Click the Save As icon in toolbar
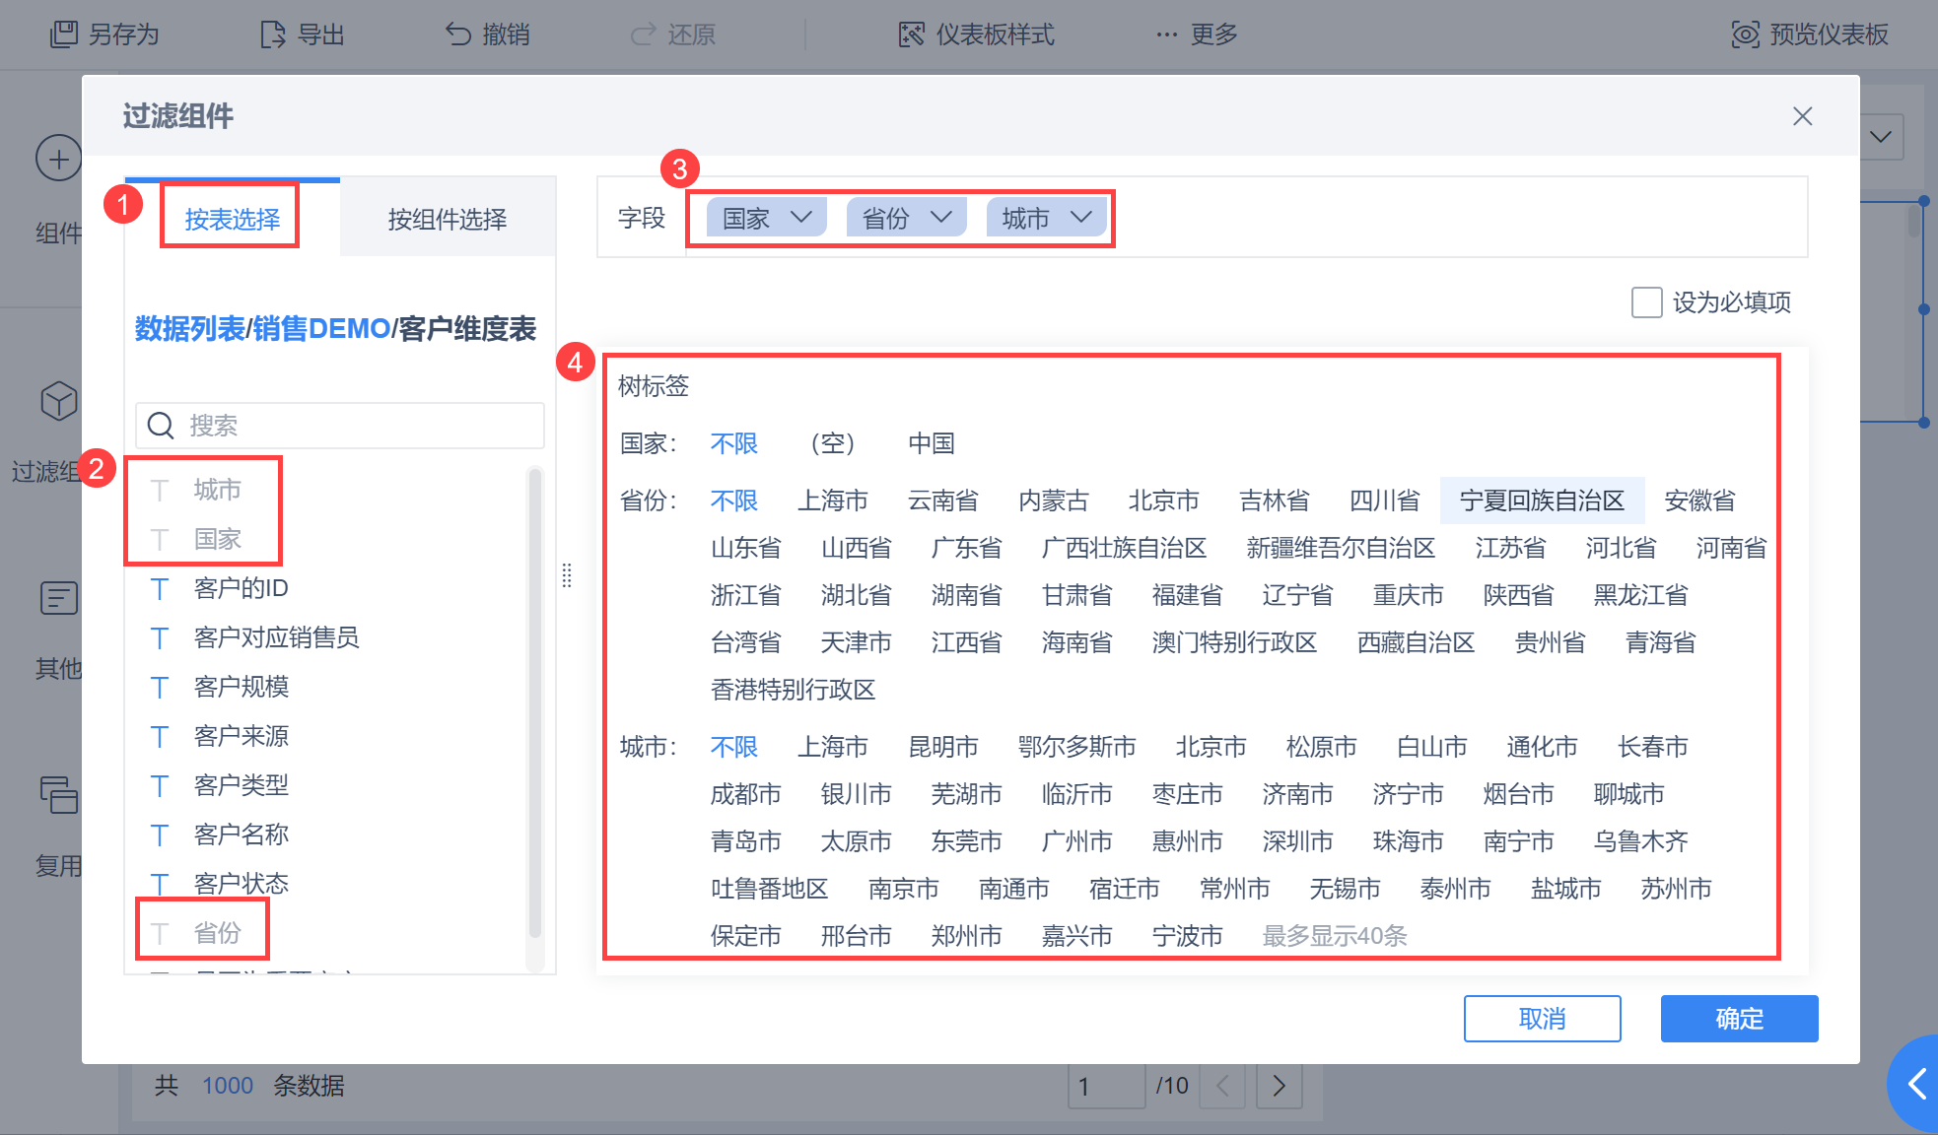 click(64, 34)
